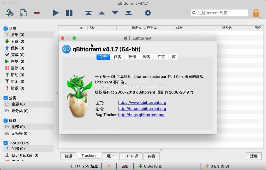
Task: Delete selected torrent via red minus icon
Action: 37,13
